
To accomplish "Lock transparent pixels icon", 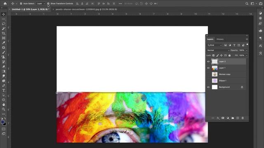I will point(213,55).
